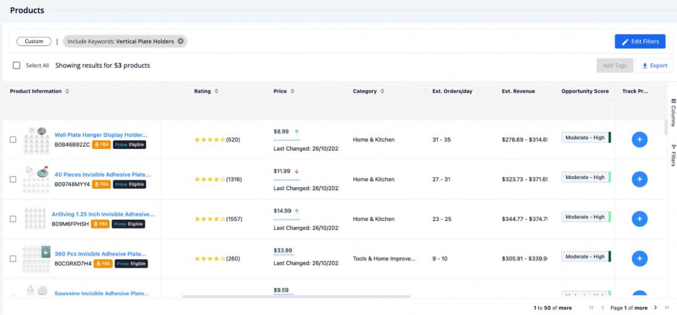This screenshot has height=315, width=677.
Task: Open Artliving 1.25 Inch Invisible Adhesive link
Action: coord(103,215)
